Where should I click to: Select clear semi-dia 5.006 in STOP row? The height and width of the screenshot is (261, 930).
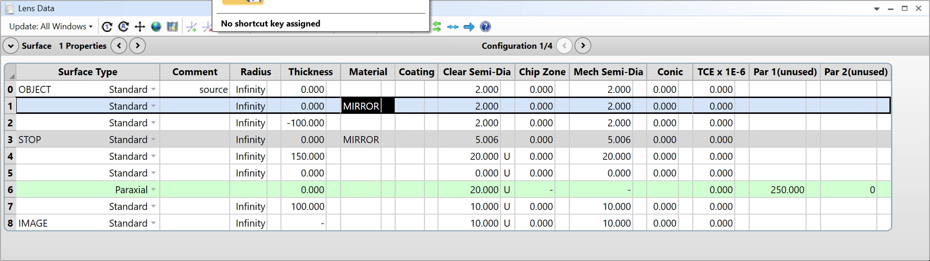tap(469, 139)
